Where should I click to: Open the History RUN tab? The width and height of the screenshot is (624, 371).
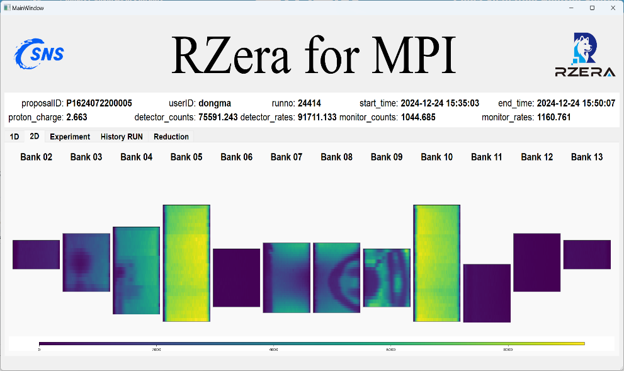[122, 137]
